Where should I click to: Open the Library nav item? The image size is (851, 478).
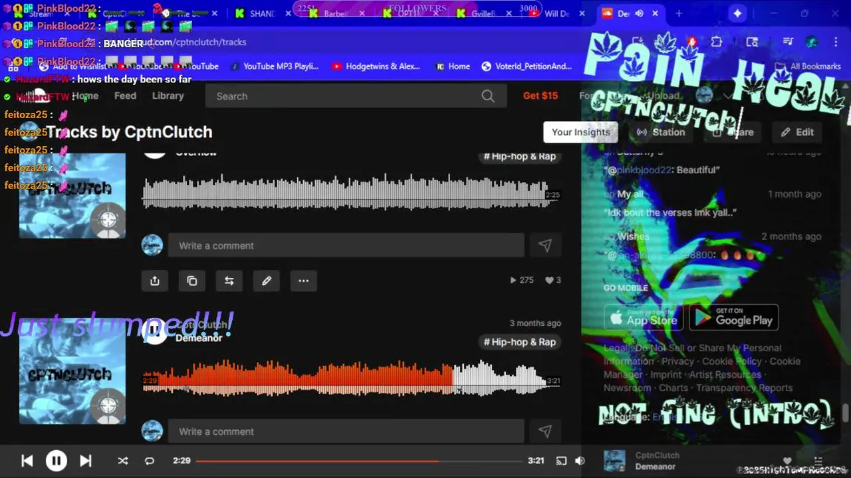click(x=168, y=96)
